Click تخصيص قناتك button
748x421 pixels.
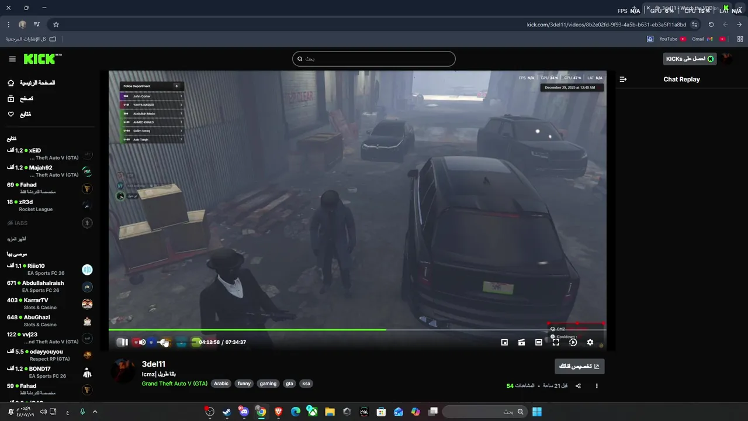coord(580,367)
